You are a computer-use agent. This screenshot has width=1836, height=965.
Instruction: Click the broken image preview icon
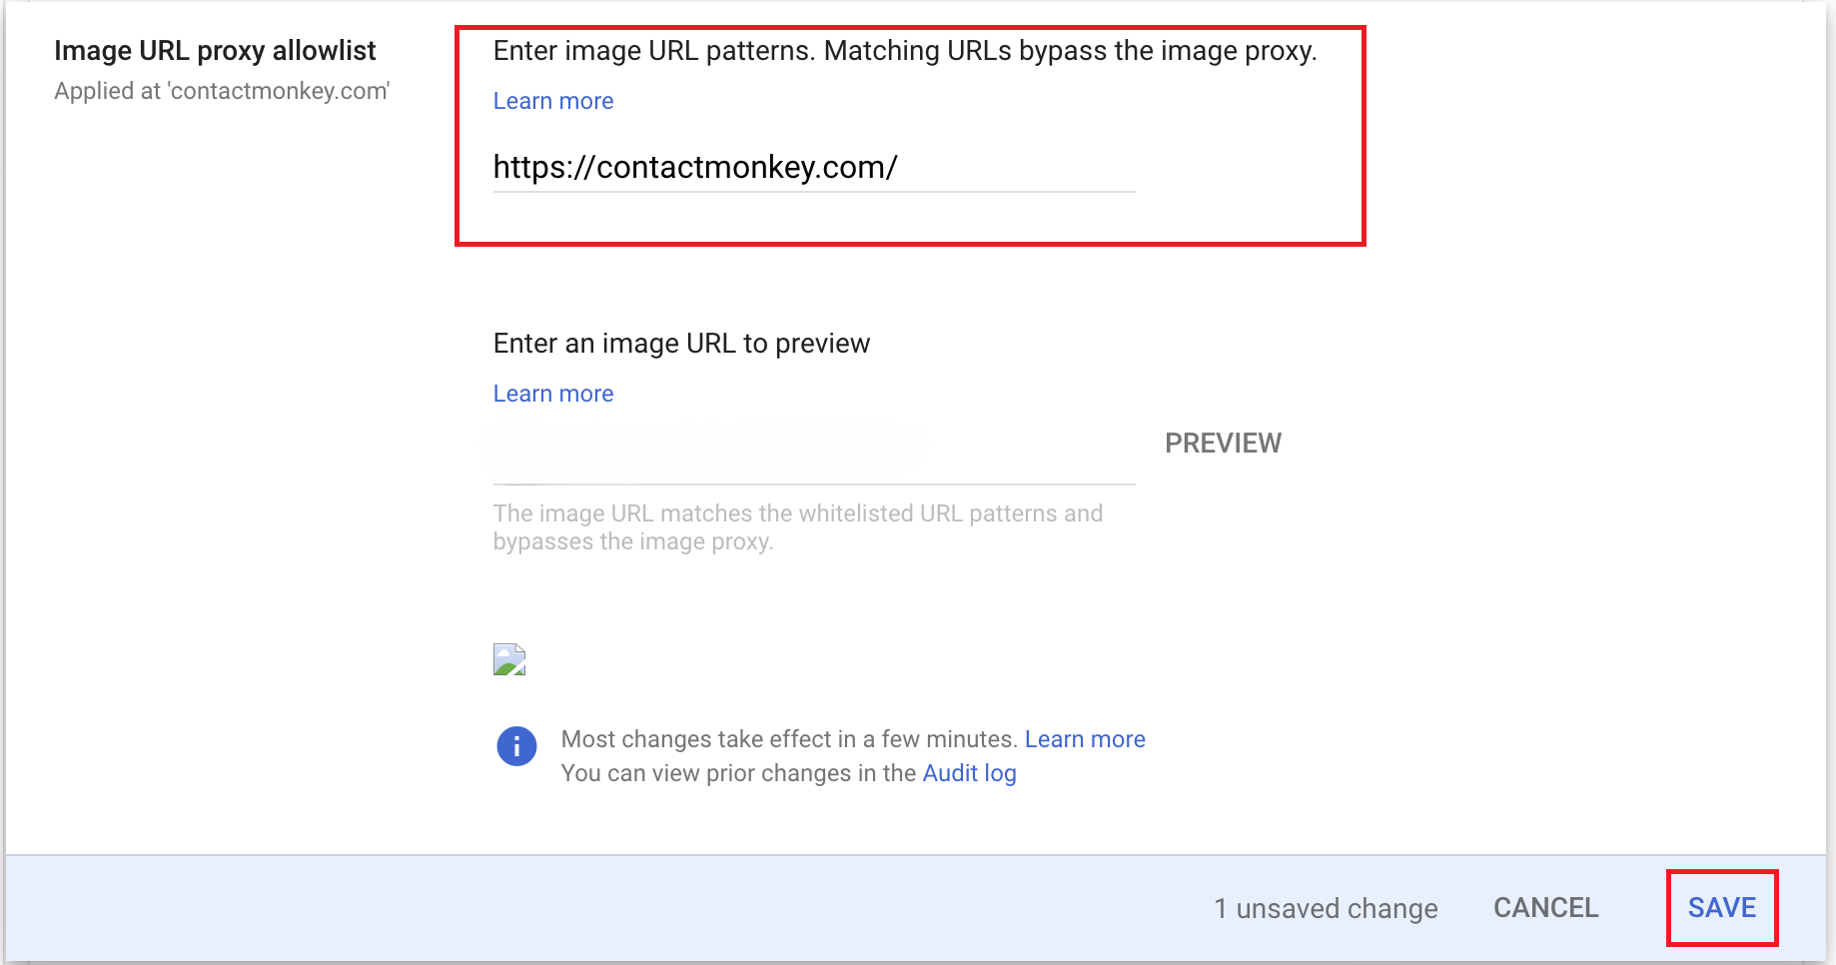coord(509,659)
